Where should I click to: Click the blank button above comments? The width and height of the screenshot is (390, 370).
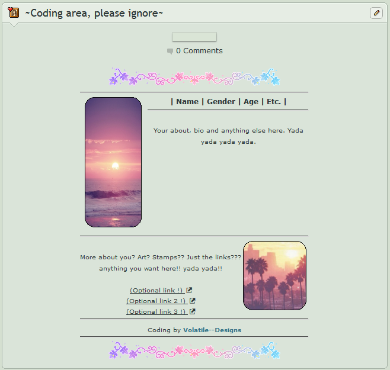pyautogui.click(x=194, y=37)
